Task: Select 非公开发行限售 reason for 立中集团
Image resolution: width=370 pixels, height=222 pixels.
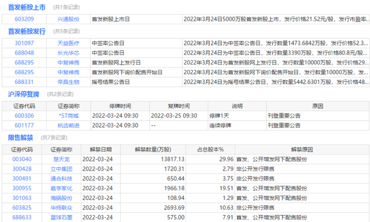Action: (x=302, y=169)
